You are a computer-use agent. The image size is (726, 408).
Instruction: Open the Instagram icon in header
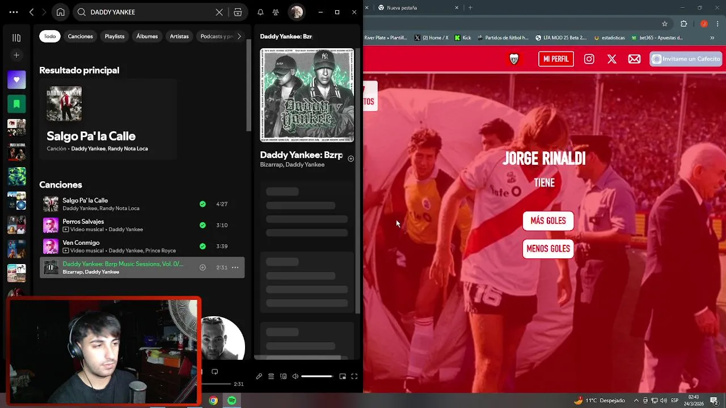pyautogui.click(x=589, y=59)
